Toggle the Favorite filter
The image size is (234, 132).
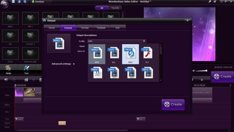[115, 8]
